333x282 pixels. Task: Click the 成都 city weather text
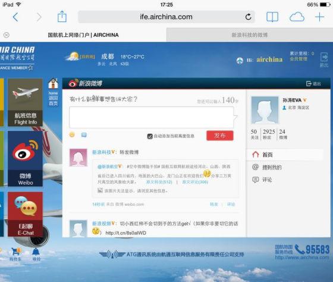pyautogui.click(x=108, y=57)
